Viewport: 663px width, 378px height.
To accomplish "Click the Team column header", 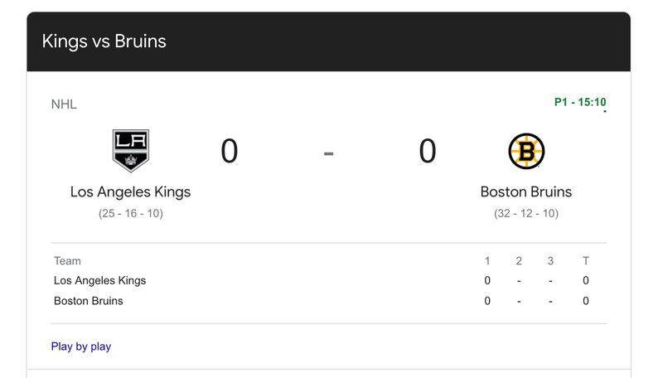I will (67, 261).
